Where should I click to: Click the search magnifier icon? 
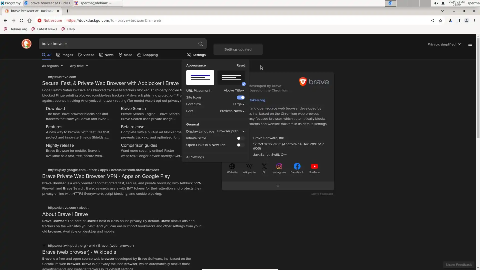pos(200,44)
